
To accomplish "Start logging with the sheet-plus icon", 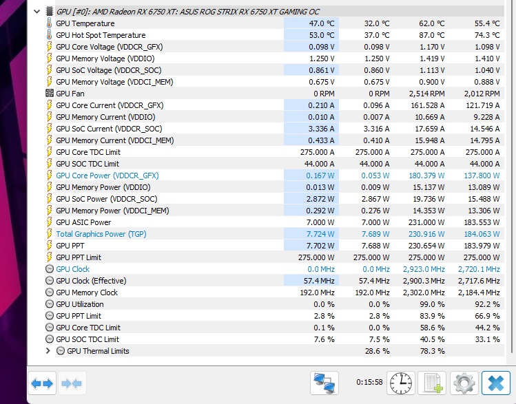I will (432, 383).
